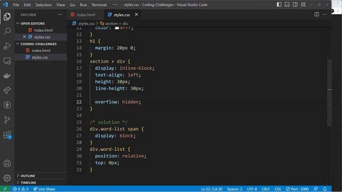Click the '/* solution */' comment line
This screenshot has width=342, height=192.
108,122
